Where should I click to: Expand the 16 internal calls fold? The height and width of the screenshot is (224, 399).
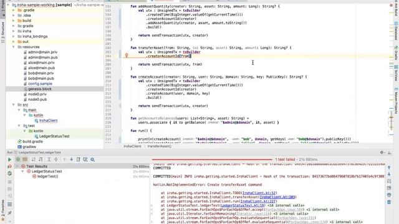point(285,205)
